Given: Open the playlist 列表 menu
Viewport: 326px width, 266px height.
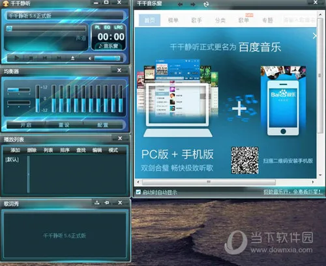Looking at the screenshot, I should click(x=48, y=150).
